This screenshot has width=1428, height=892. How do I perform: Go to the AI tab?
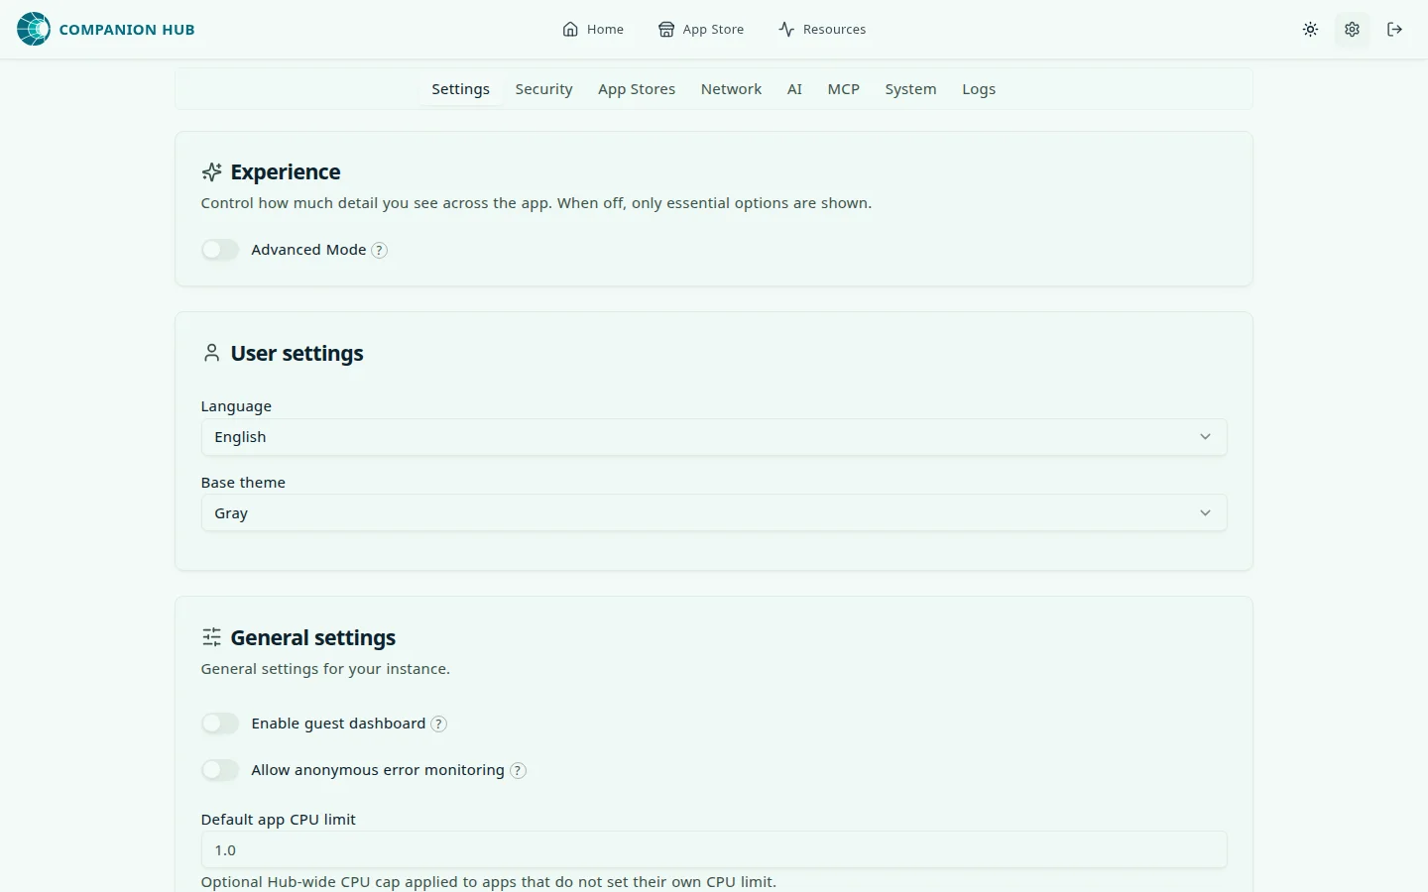coord(794,89)
